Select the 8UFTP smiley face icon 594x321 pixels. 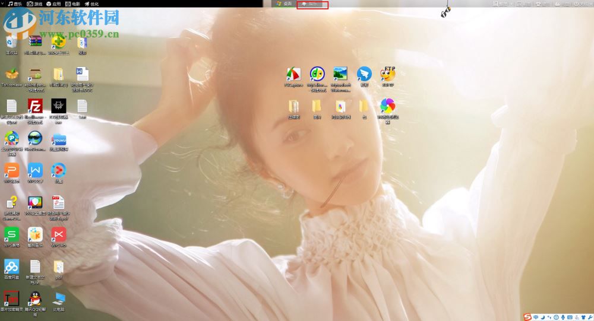388,74
